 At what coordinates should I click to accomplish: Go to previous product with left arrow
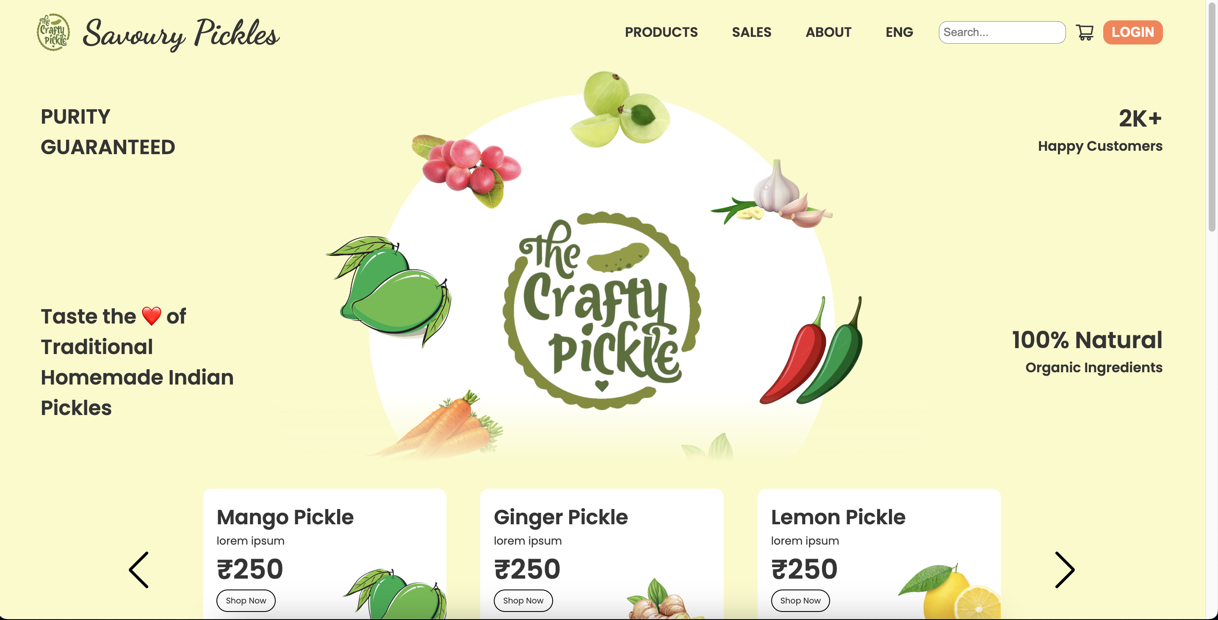(x=138, y=570)
